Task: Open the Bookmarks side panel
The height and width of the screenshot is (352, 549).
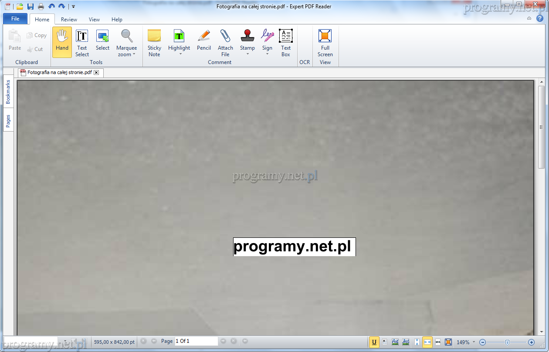Action: [x=8, y=91]
